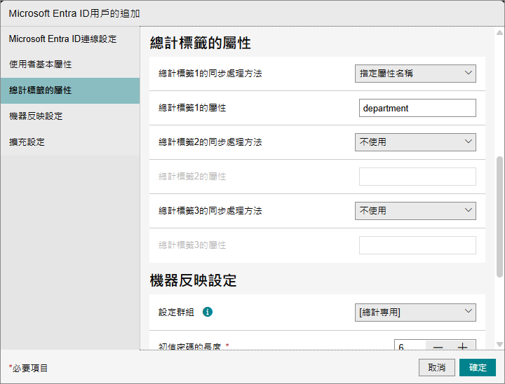Expand 總計標籤2的同步處理方法 dropdown
Screen dimensions: 505x384
click(415, 142)
